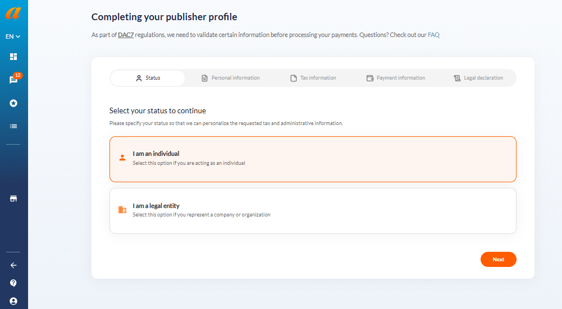Open messages icon with 12 badge

pyautogui.click(x=13, y=80)
